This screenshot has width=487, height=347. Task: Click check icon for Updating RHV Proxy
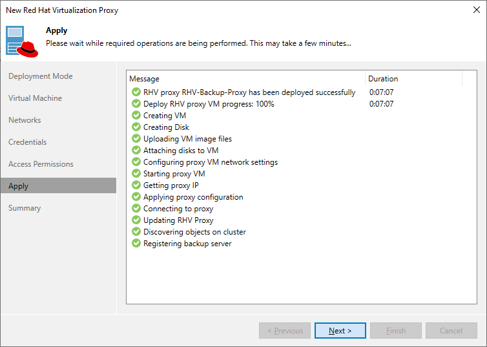tap(136, 220)
